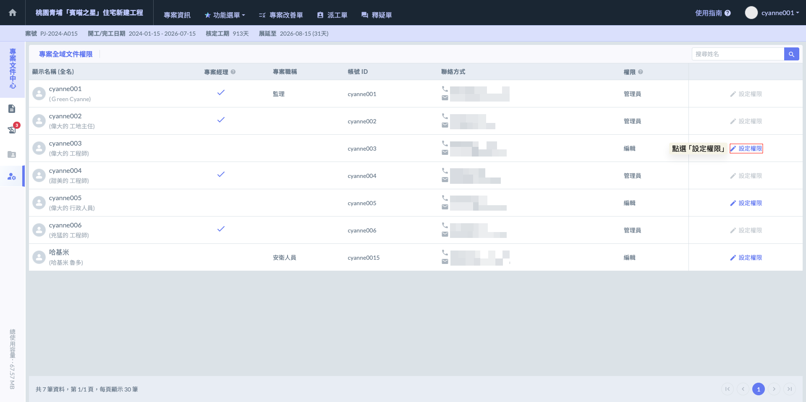This screenshot has width=806, height=402.
Task: Click 設定權限 for cyanne003
Action: [746, 149]
